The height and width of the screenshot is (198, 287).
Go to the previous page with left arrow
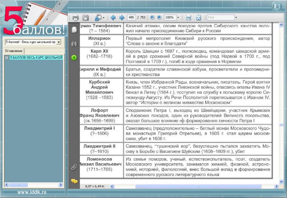tap(113, 17)
